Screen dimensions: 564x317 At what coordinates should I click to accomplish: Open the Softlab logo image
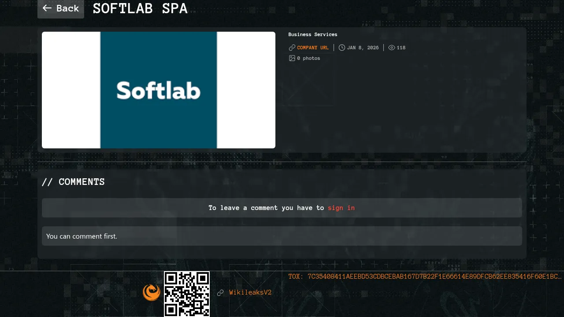(159, 90)
